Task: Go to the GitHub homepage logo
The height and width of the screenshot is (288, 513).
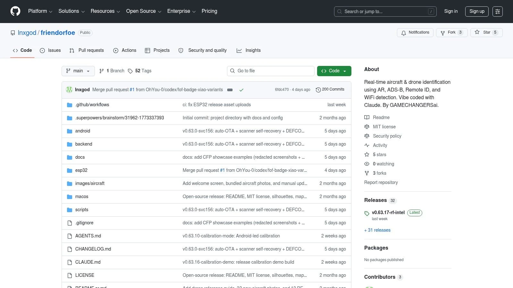Action: pyautogui.click(x=15, y=11)
